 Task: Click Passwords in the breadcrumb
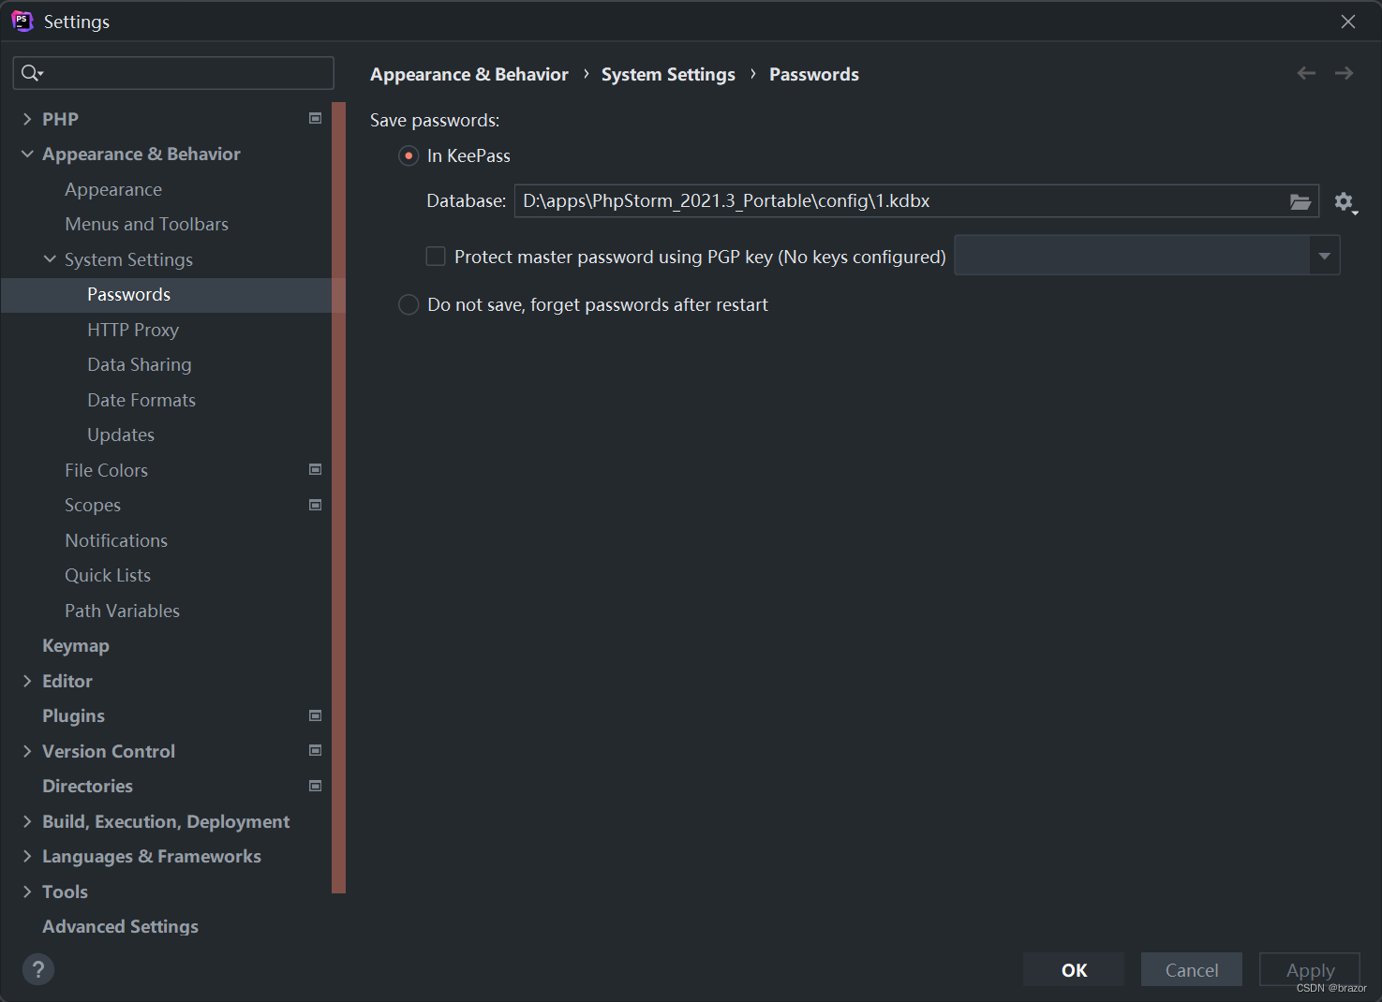click(814, 74)
